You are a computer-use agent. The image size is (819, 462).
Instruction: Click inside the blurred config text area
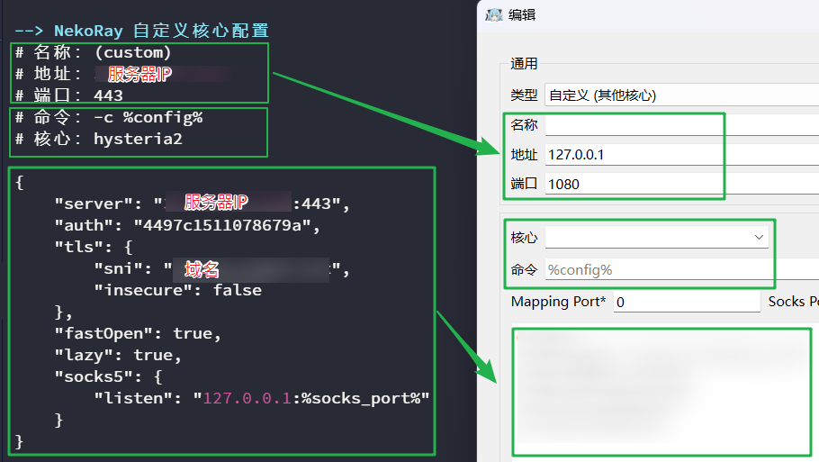[661, 392]
